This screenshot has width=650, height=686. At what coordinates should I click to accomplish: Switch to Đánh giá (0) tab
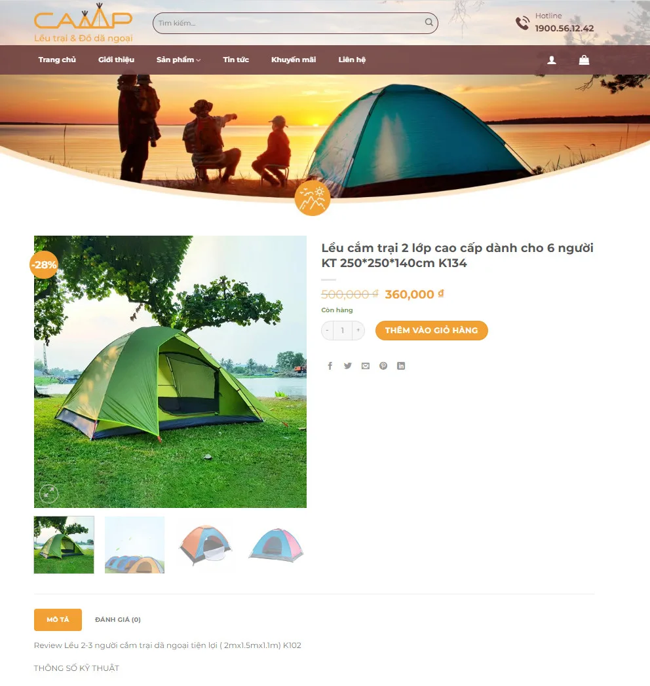[x=118, y=619]
